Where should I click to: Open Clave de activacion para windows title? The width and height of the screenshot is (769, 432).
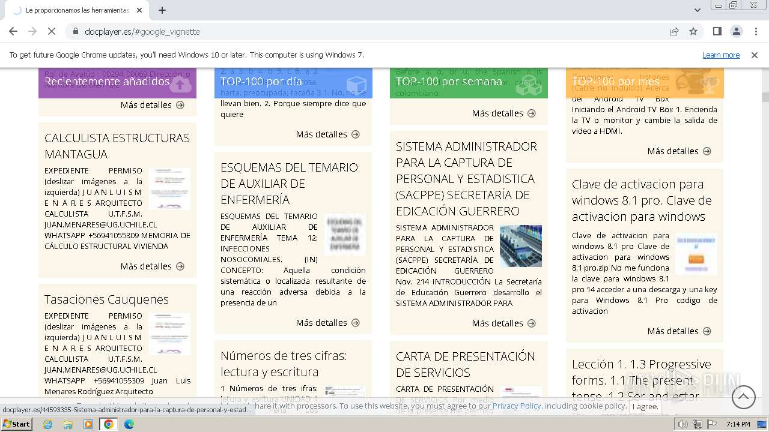point(642,200)
